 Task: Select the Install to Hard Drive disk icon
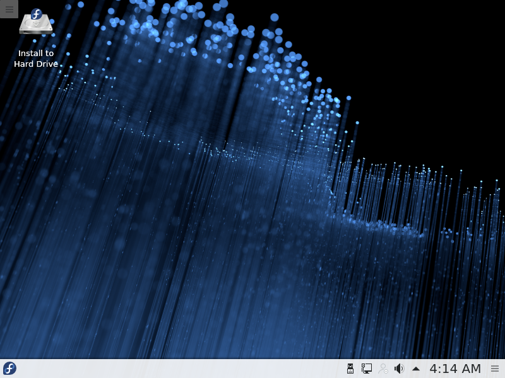coord(35,24)
